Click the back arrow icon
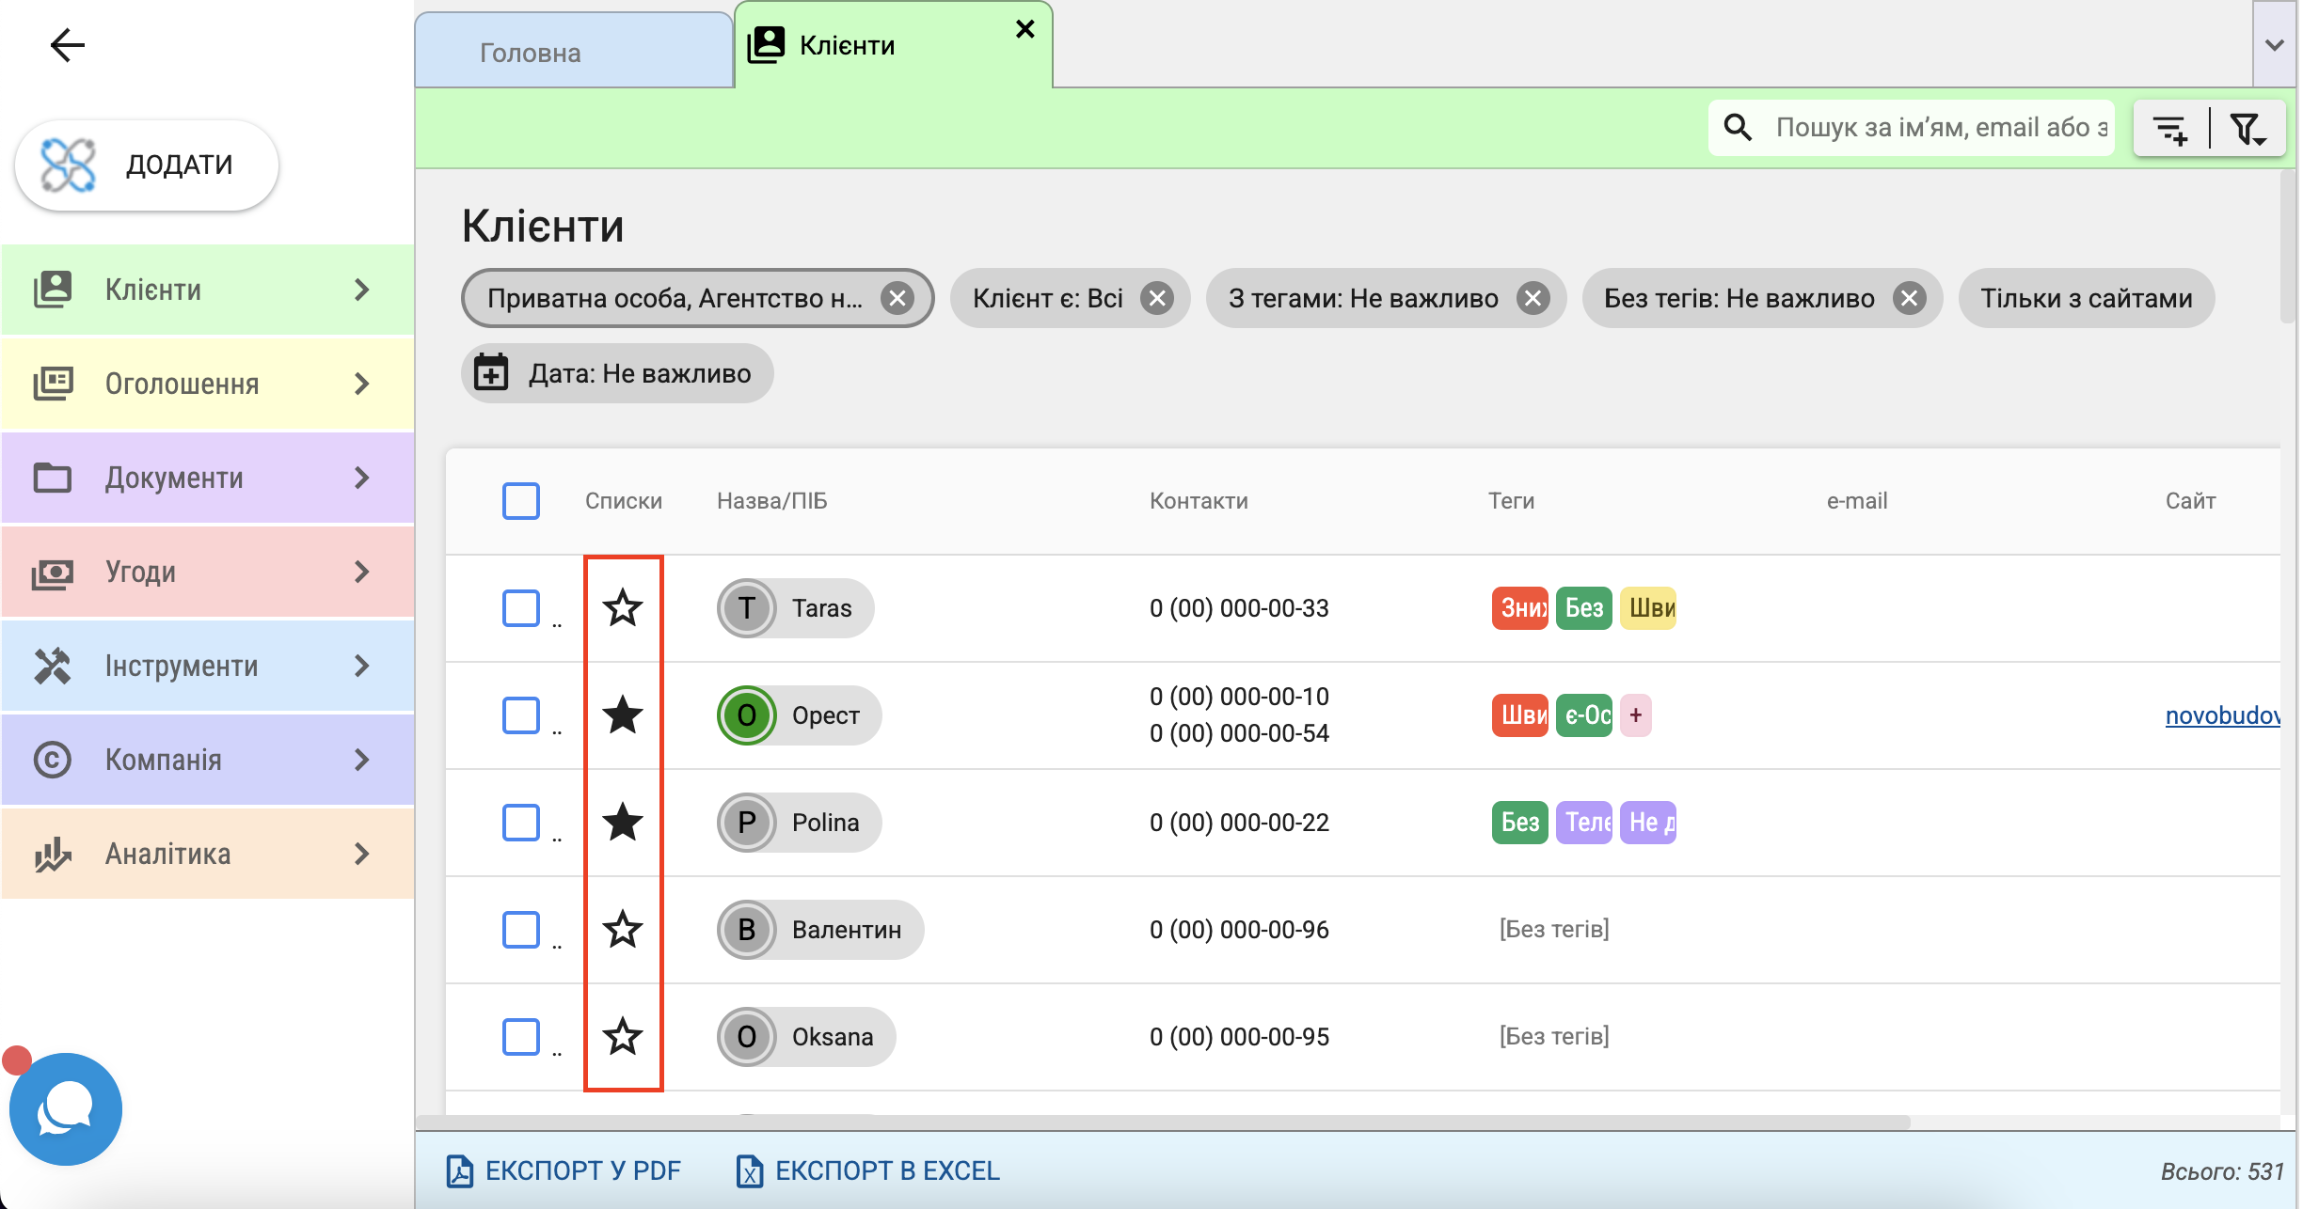 click(67, 44)
